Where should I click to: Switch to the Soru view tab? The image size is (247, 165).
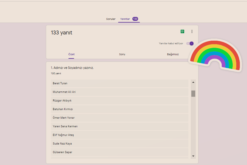click(x=122, y=54)
